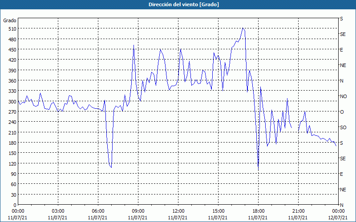Click the 'E' compass label beside the 90 gridline
Screen dimensions: 356x222
point(341,174)
